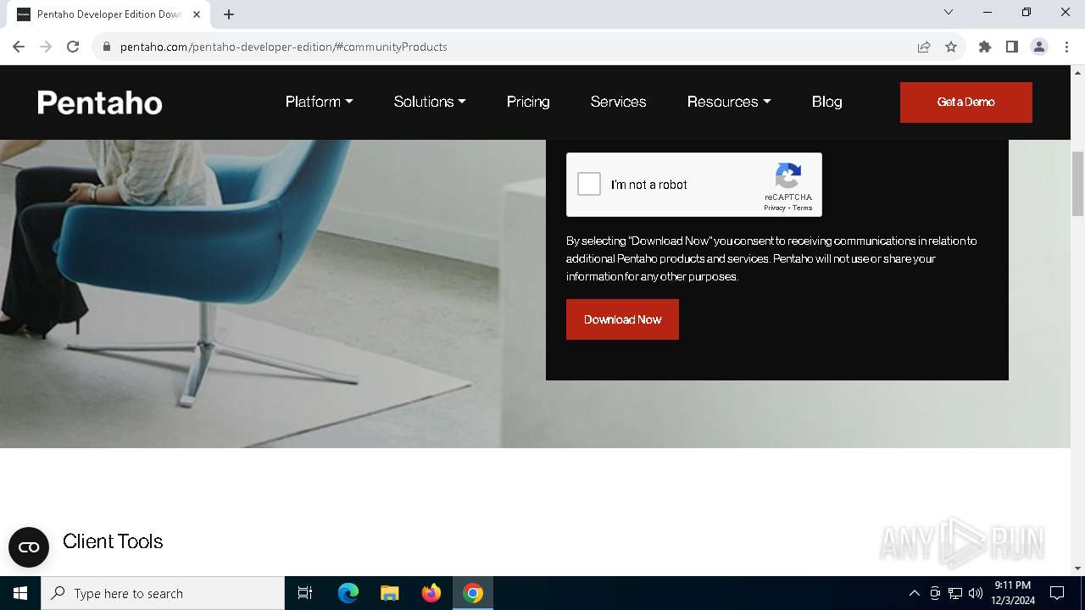Open the Platform dropdown menu
The height and width of the screenshot is (610, 1085).
point(319,102)
